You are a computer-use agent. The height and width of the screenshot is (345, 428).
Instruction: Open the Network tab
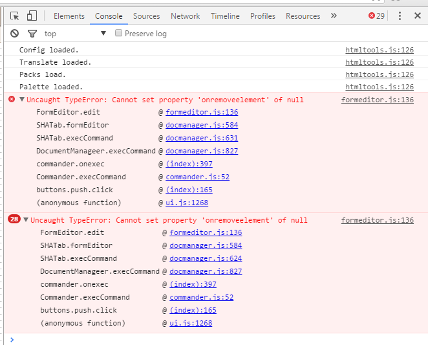(186, 16)
